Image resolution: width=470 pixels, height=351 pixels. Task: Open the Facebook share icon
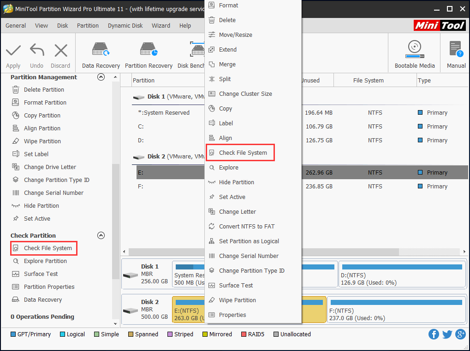(434, 334)
